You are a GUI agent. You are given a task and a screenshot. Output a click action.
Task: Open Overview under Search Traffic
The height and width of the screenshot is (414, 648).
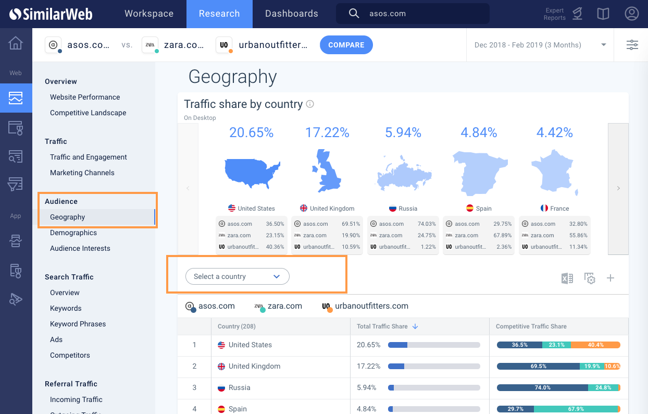[65, 293]
